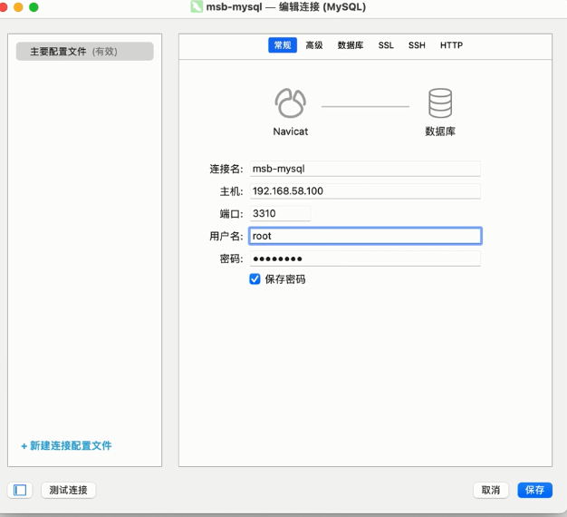Select the 主要配置文件 profile item
The width and height of the screenshot is (567, 517).
[84, 52]
